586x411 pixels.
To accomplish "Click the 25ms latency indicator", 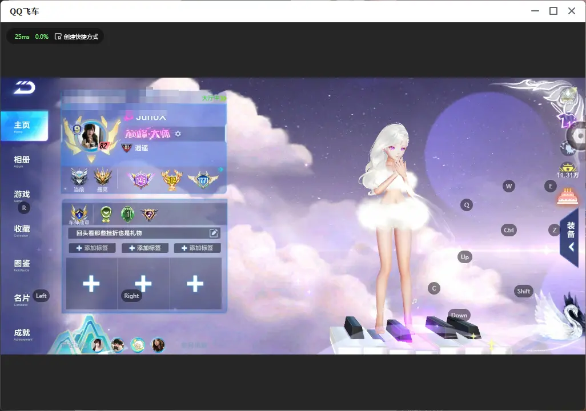I will (x=22, y=37).
